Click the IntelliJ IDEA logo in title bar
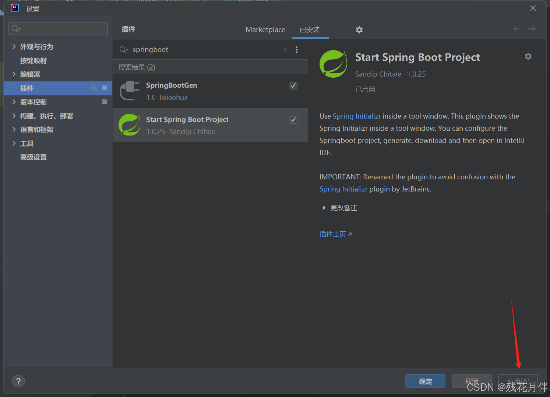550x397 pixels. coord(15,8)
